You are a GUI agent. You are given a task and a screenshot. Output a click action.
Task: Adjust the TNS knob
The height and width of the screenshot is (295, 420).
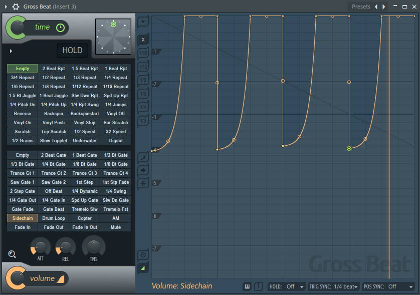coord(94,246)
